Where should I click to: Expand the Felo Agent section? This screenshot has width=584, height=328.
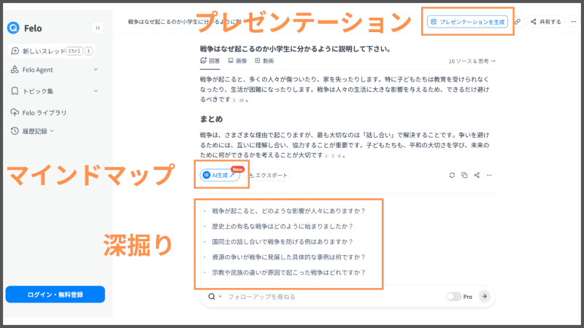click(x=96, y=69)
